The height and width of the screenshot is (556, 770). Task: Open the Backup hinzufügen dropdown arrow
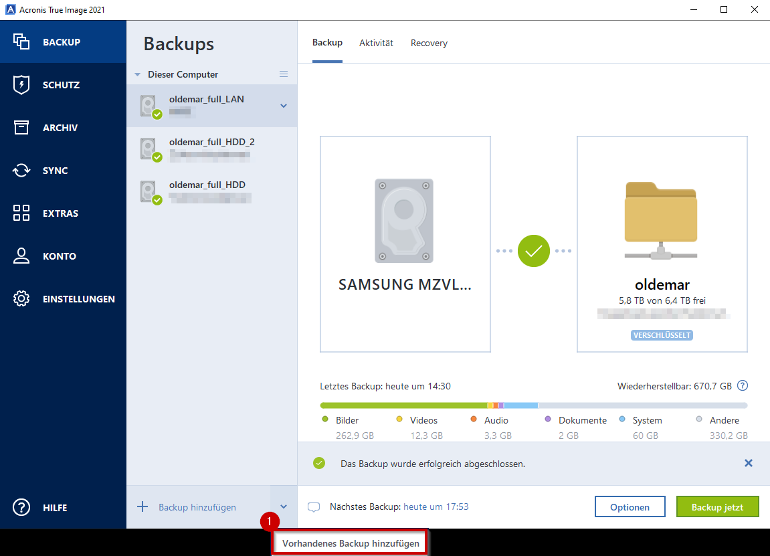283,506
